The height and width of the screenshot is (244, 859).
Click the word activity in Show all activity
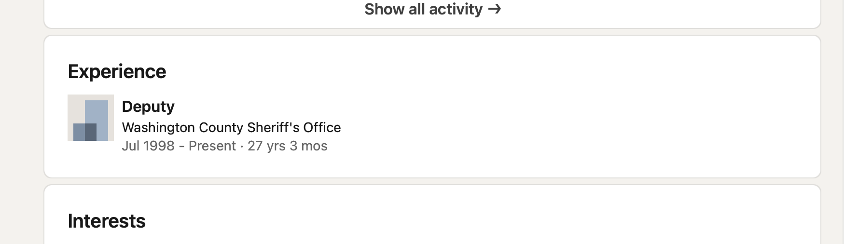tap(456, 9)
